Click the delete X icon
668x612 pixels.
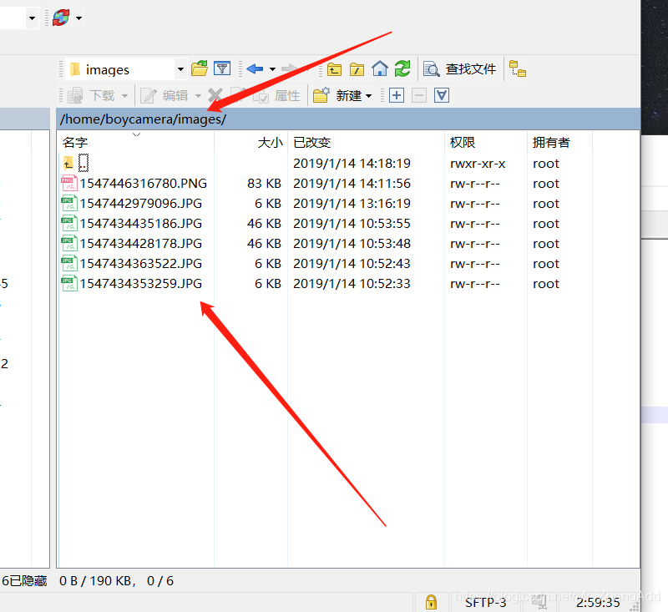coord(215,95)
